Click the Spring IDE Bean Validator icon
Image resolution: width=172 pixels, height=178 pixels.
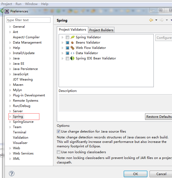[72, 58]
